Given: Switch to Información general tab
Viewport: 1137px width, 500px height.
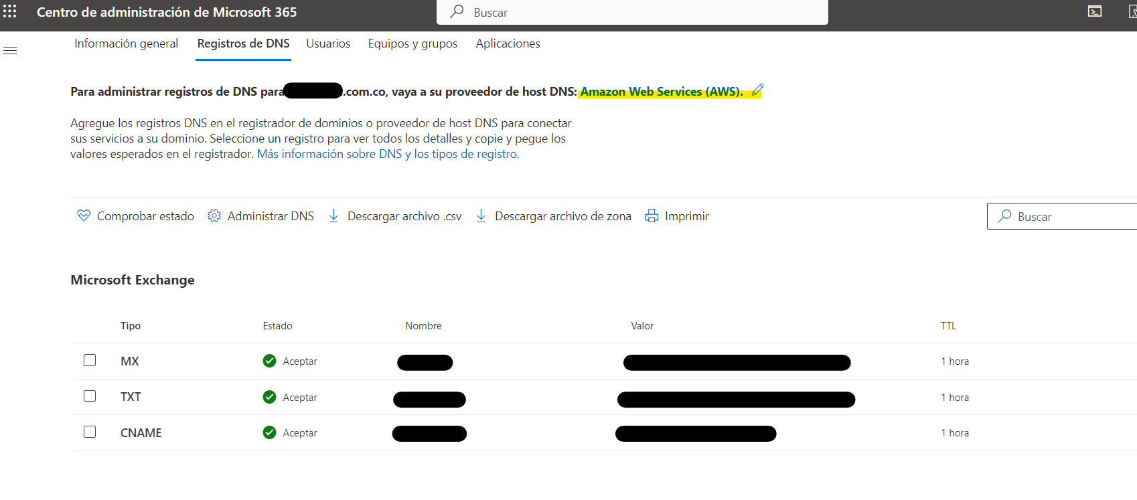Looking at the screenshot, I should click(x=127, y=44).
